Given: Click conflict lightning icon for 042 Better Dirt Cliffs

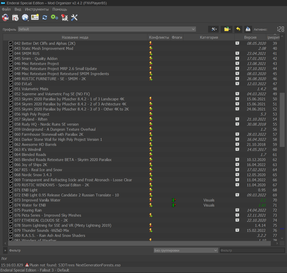Looking at the screenshot, I should [x=151, y=43].
